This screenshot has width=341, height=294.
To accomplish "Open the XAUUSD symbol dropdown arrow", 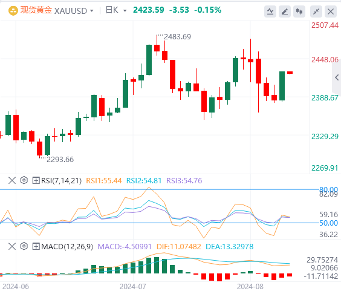I will [x=92, y=11].
